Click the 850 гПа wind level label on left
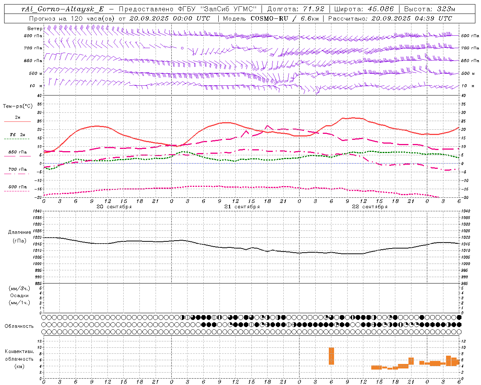The height and width of the screenshot is (385, 481). (33, 61)
